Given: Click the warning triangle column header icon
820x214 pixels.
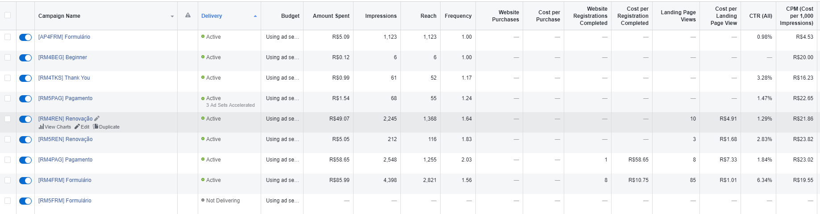Looking at the screenshot, I should point(188,15).
